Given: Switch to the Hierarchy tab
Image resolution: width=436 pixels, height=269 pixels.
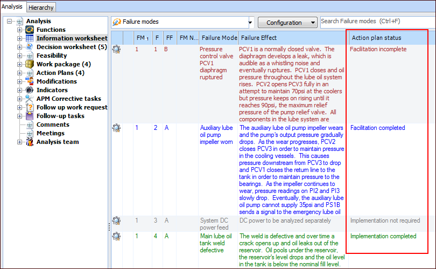Looking at the screenshot, I should point(41,8).
